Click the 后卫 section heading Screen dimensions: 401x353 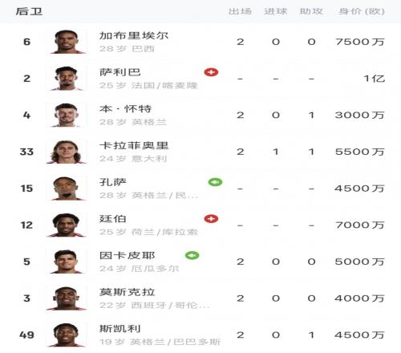(x=29, y=11)
